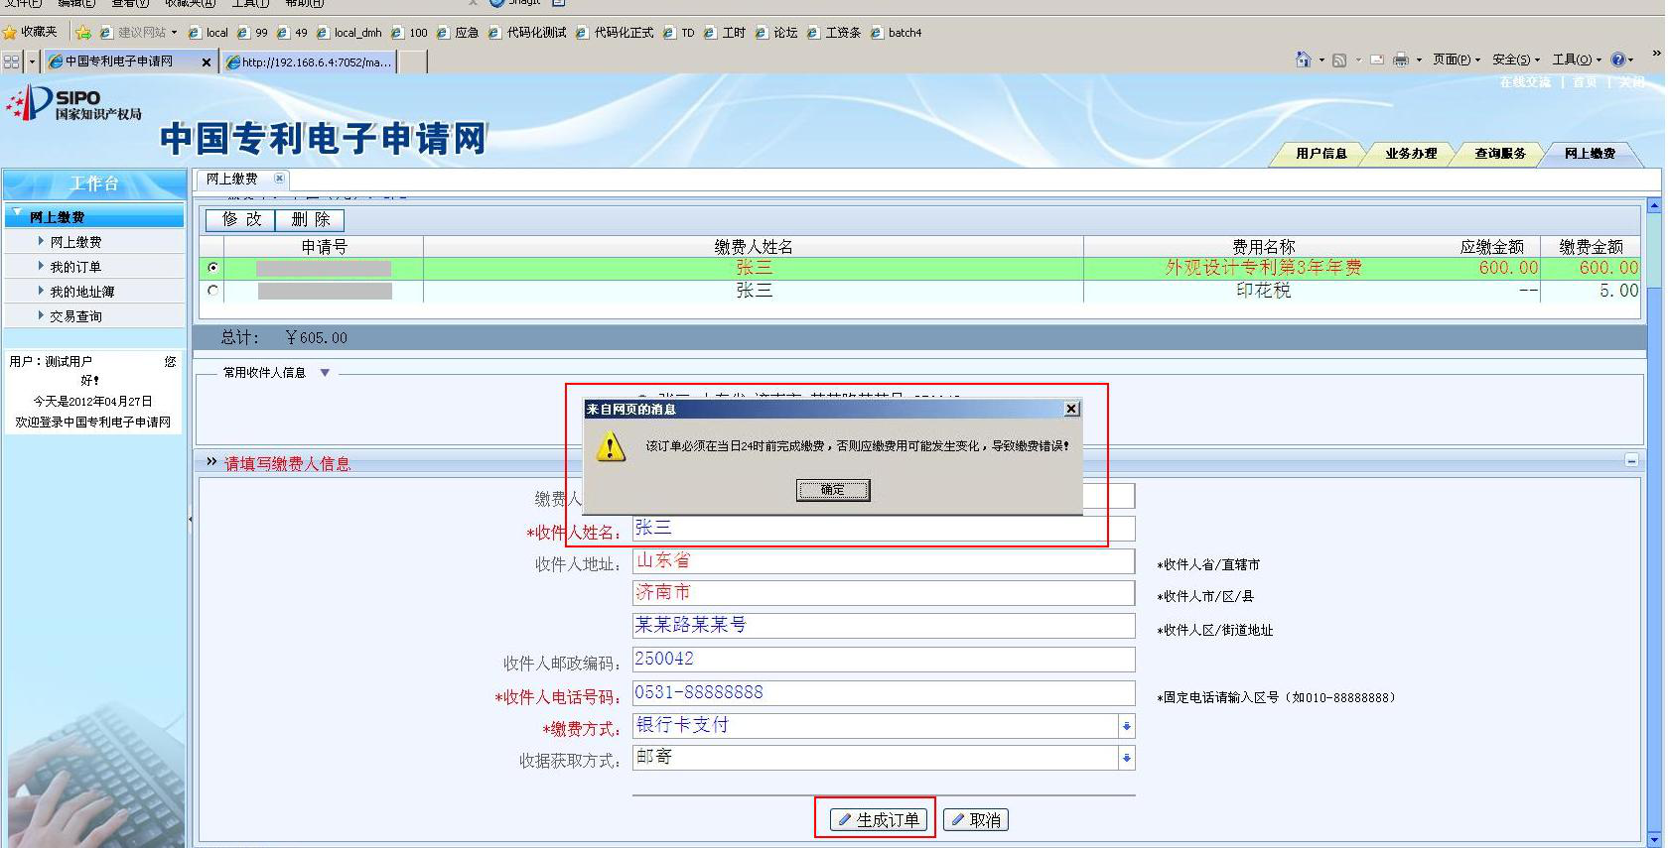Click the postal code field 250042
Screen dimensions: 1668x848
pyautogui.click(x=884, y=660)
